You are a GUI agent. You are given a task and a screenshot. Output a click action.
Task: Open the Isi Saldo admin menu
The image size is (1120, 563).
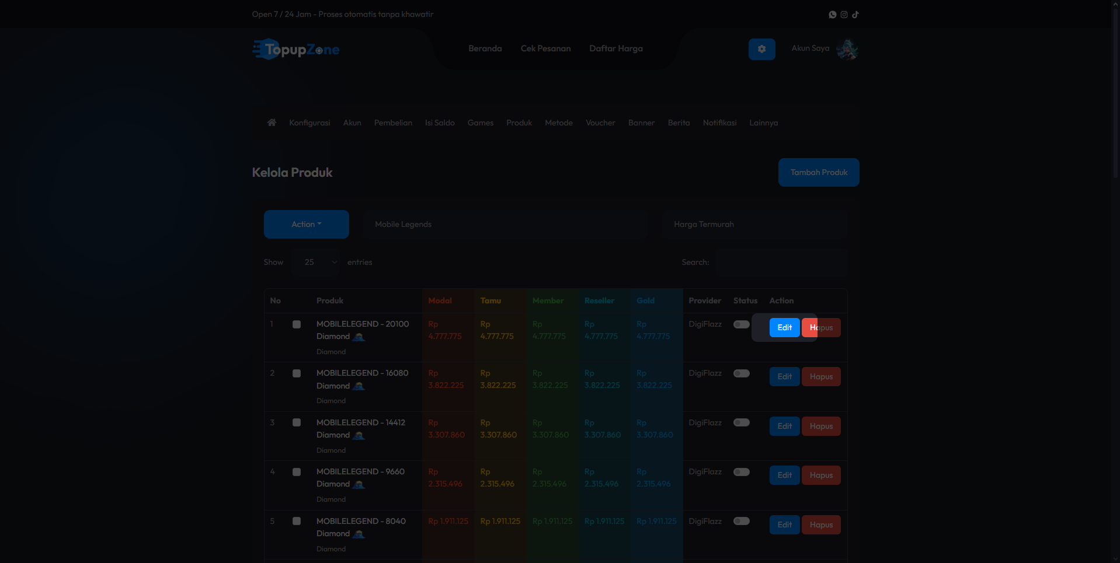click(440, 123)
